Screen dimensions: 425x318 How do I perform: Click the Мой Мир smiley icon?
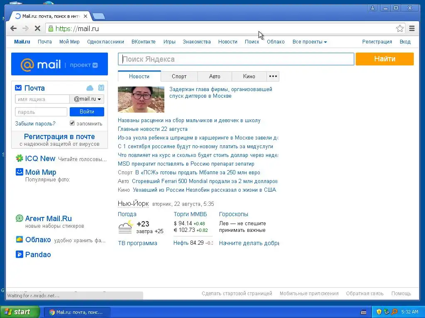(x=19, y=172)
